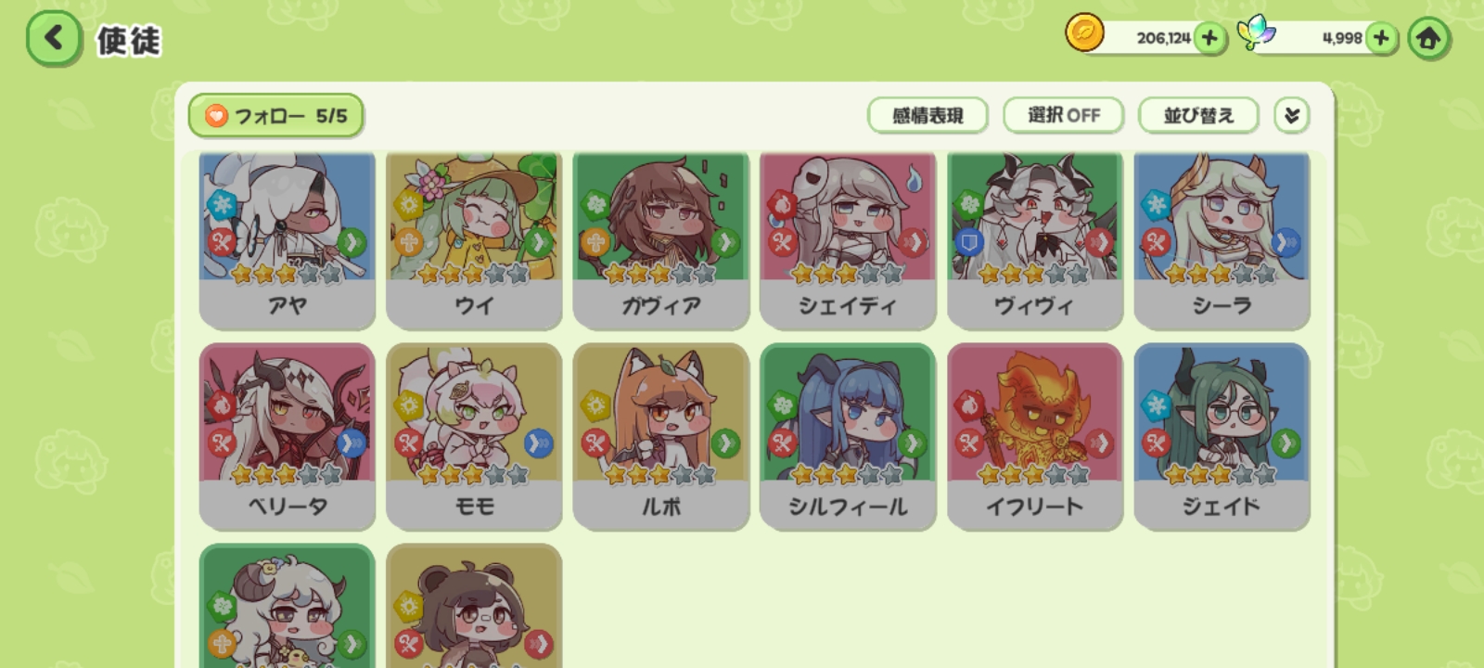Tap the gold coin currency icon
The image size is (1484, 668).
point(1084,33)
